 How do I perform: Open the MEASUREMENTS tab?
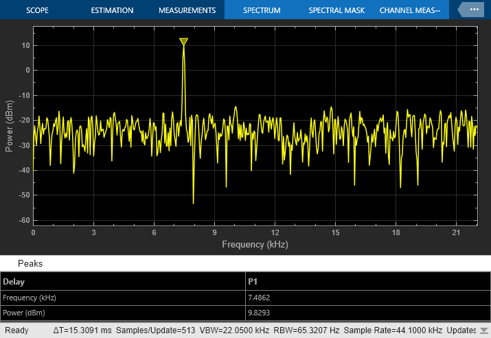[x=187, y=10]
